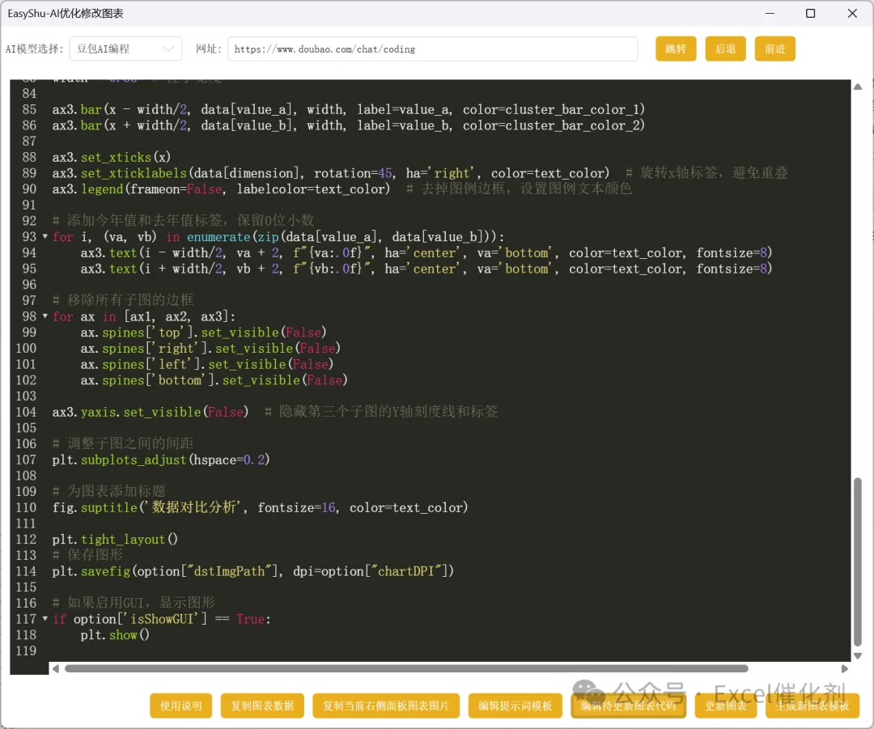Click the 复制图表数据 button
Screen dimensions: 874x729
pos(262,706)
